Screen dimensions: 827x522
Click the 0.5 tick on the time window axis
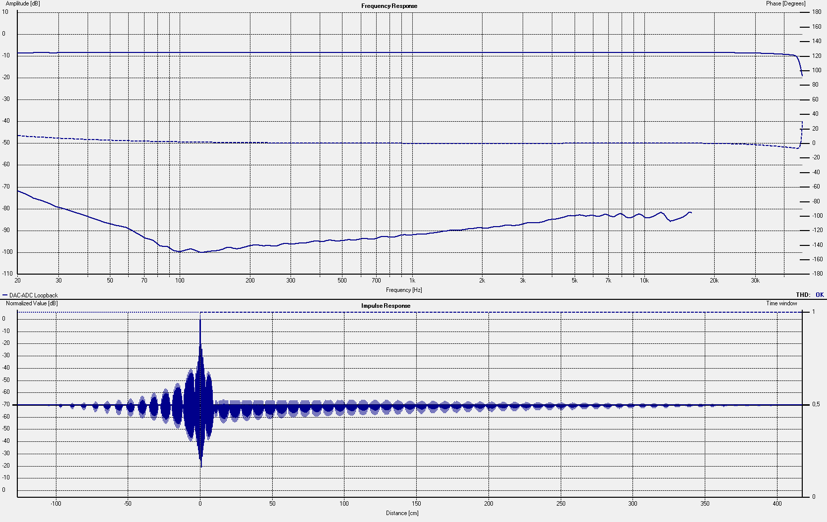pyautogui.click(x=816, y=405)
